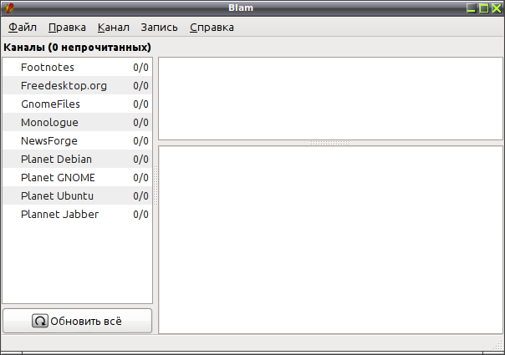The image size is (505, 355).
Task: Click the window resize grip corner
Action: pyautogui.click(x=498, y=345)
